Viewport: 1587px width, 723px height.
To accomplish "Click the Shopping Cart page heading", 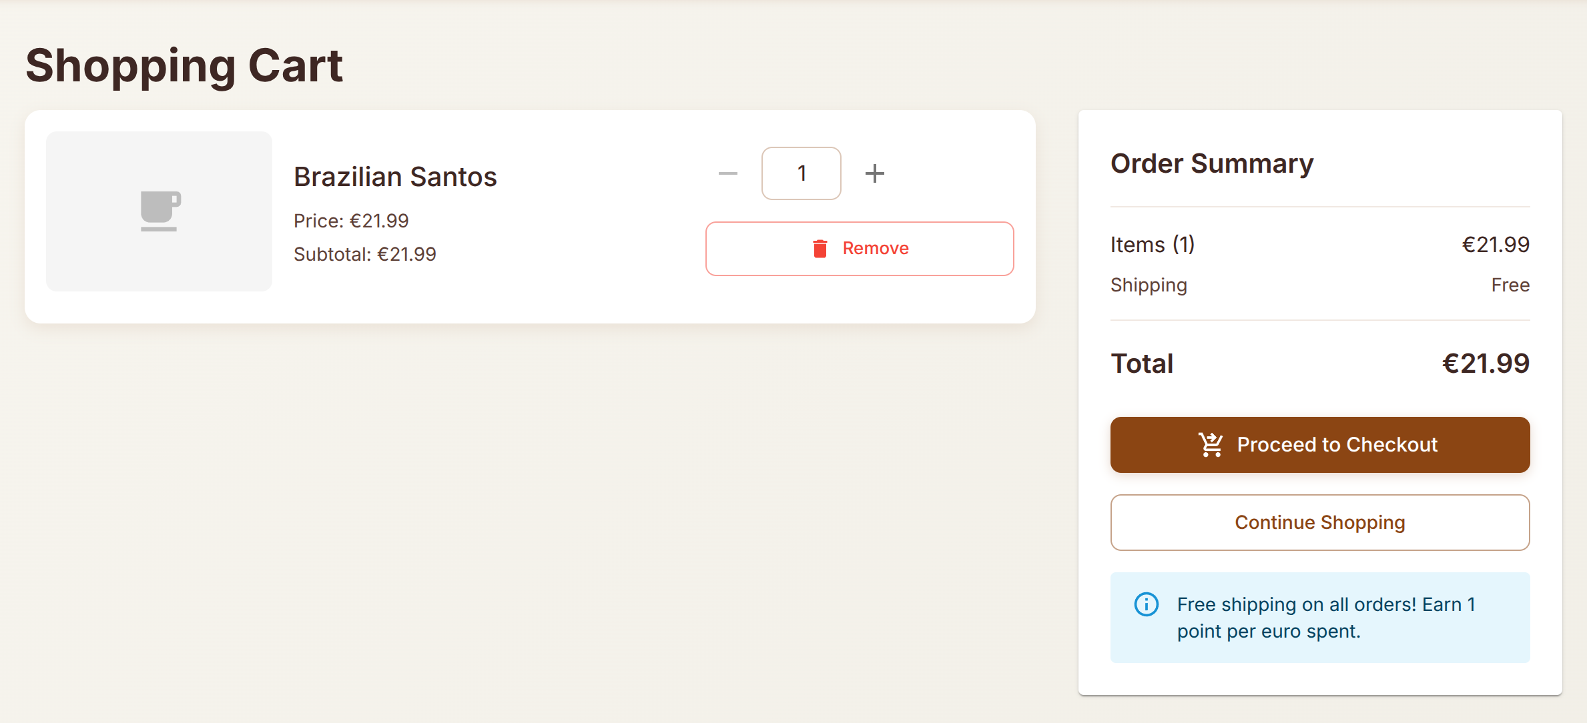I will point(184,66).
